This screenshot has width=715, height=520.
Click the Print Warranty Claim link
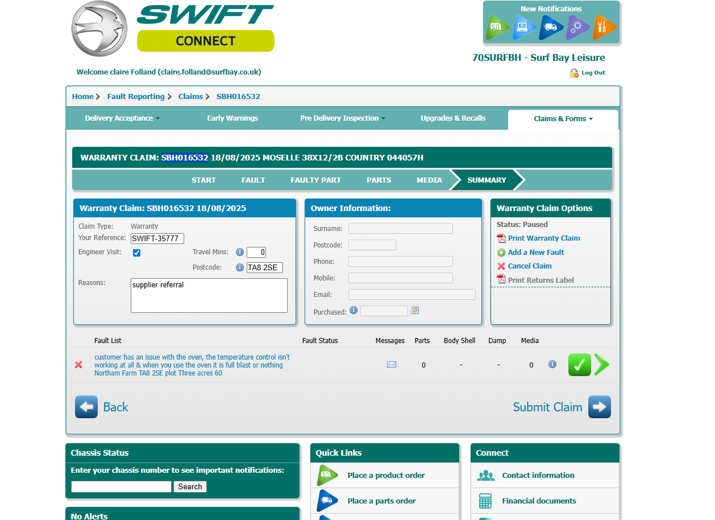click(544, 238)
